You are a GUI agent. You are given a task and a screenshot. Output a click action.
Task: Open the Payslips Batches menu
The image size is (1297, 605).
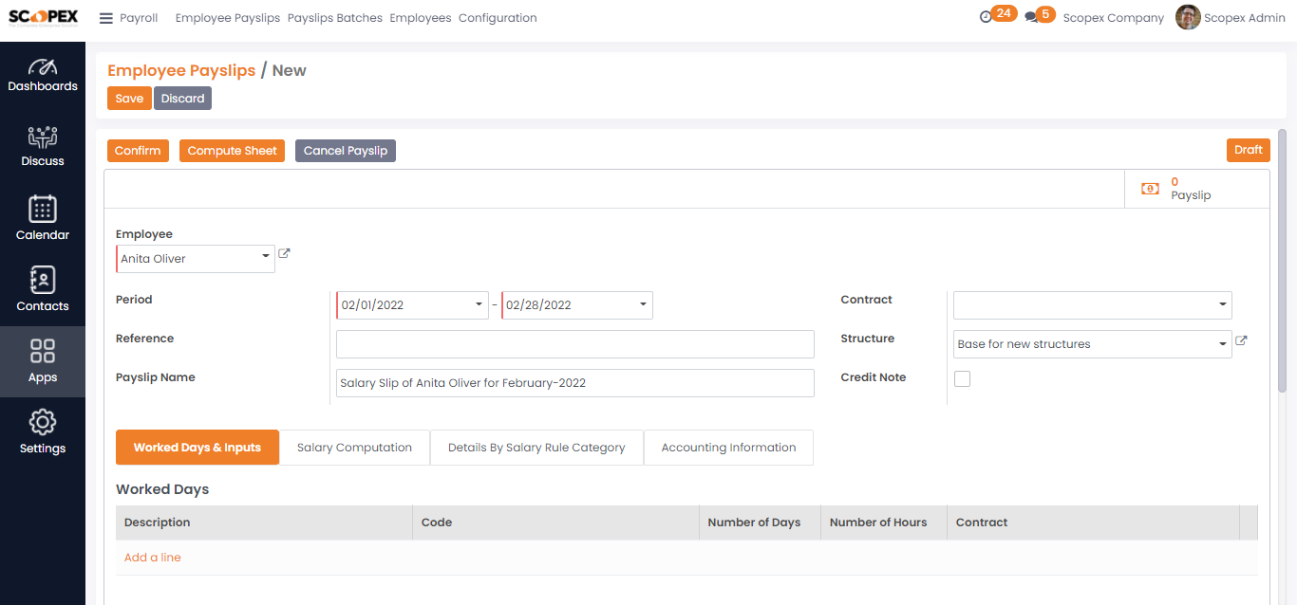(335, 18)
